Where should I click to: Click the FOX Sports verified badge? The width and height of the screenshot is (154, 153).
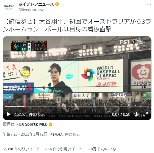pos(51,124)
